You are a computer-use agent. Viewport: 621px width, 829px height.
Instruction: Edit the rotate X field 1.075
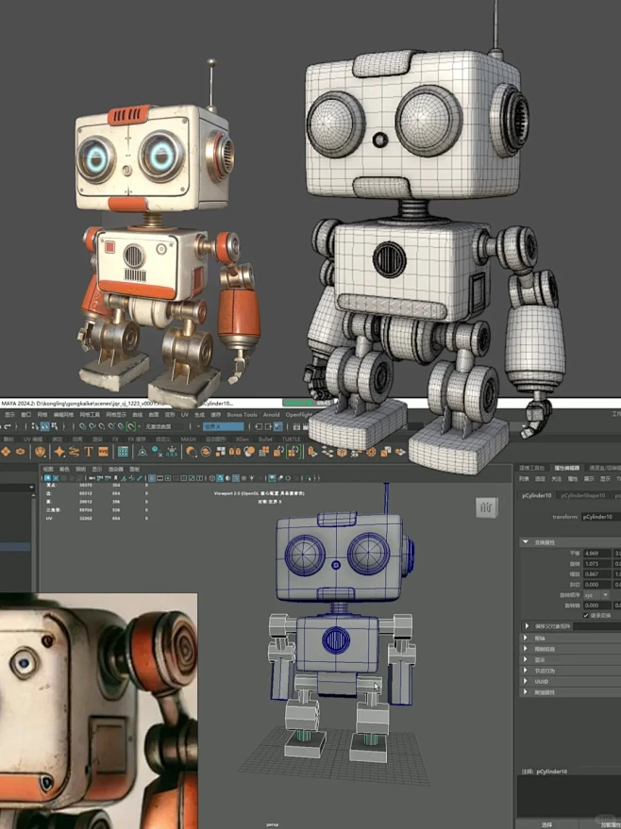point(597,564)
